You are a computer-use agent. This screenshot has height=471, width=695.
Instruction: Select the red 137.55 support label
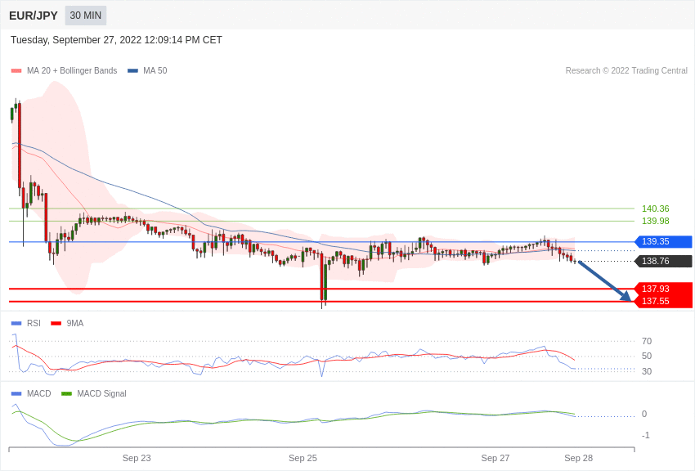tap(663, 301)
